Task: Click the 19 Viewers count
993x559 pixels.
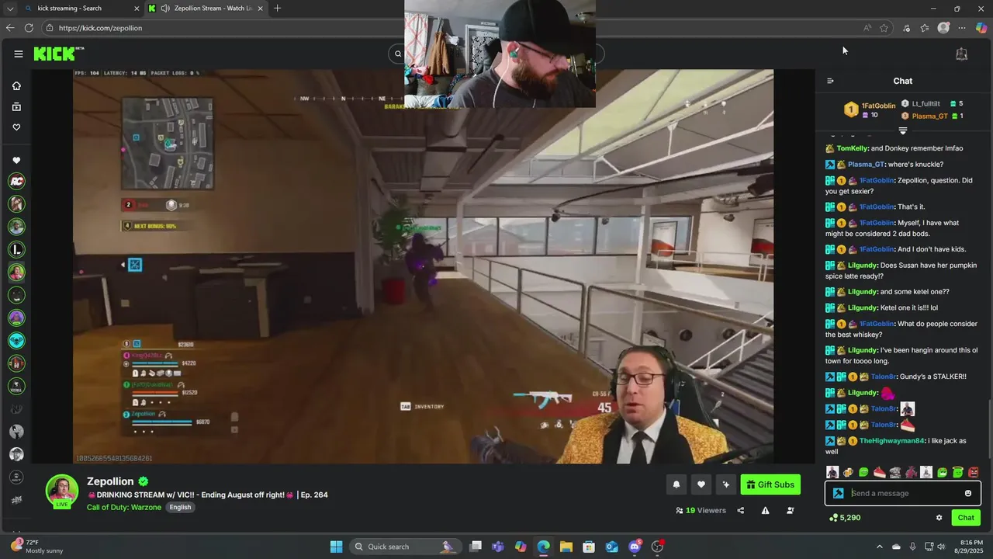Action: [x=701, y=510]
